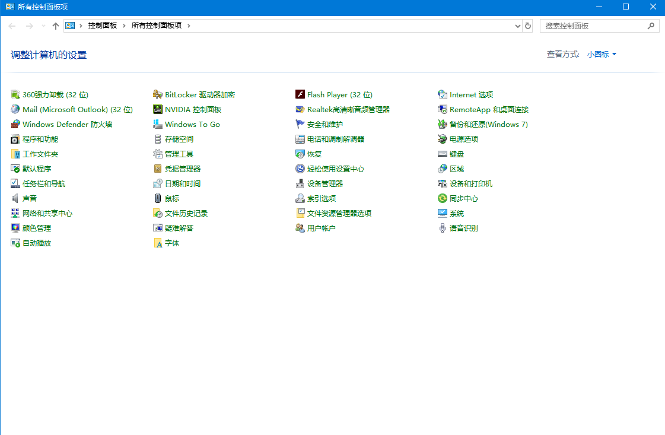The width and height of the screenshot is (665, 435).
Task: Click the 同步中心 green sync icon
Action: (443, 198)
